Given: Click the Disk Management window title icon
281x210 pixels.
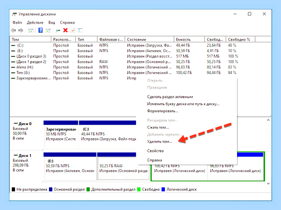Looking at the screenshot, I should pyautogui.click(x=15, y=14).
